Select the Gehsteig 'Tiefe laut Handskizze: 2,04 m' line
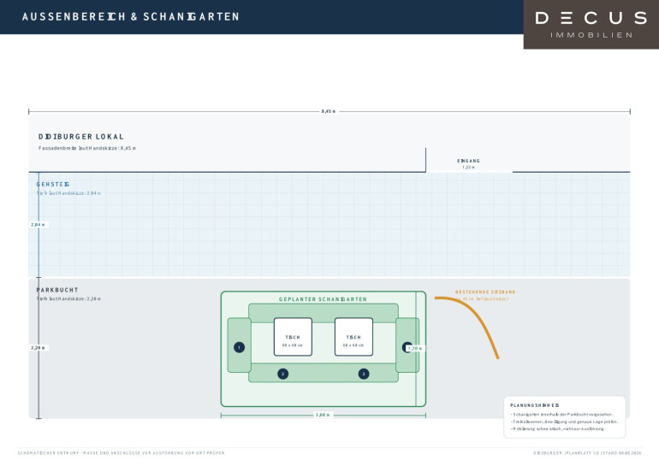The width and height of the screenshot is (659, 466). point(68,193)
